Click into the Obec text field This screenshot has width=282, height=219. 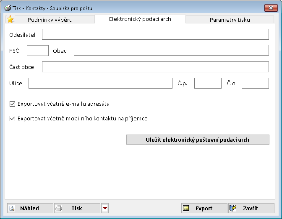pos(171,51)
